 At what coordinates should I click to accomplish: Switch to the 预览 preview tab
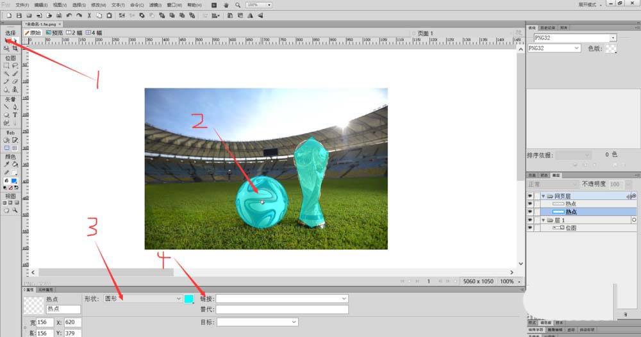[x=54, y=33]
